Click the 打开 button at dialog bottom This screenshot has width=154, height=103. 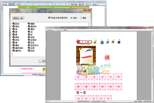[42, 61]
